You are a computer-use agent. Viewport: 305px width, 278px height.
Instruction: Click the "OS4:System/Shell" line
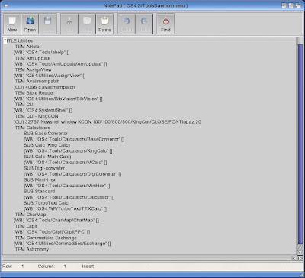[x=43, y=110]
